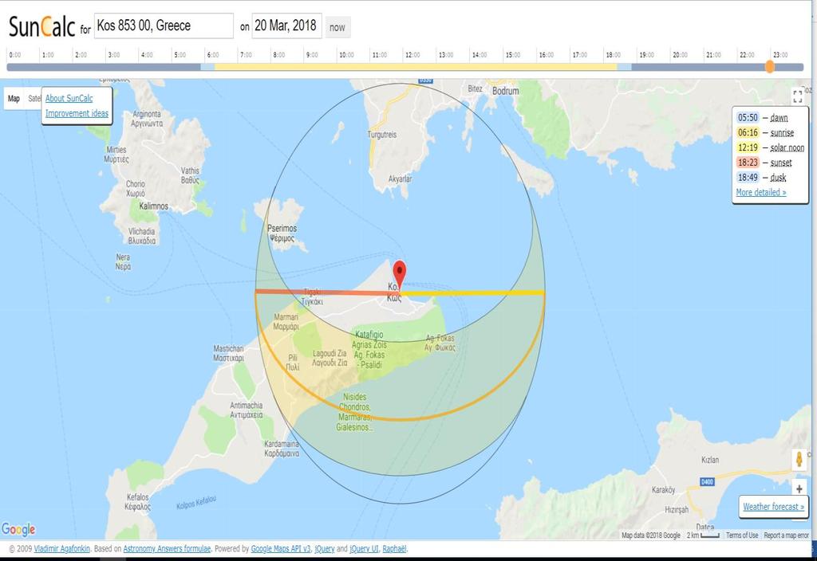This screenshot has width=817, height=561.
Task: Open the first jQuery footer link
Action: (325, 548)
